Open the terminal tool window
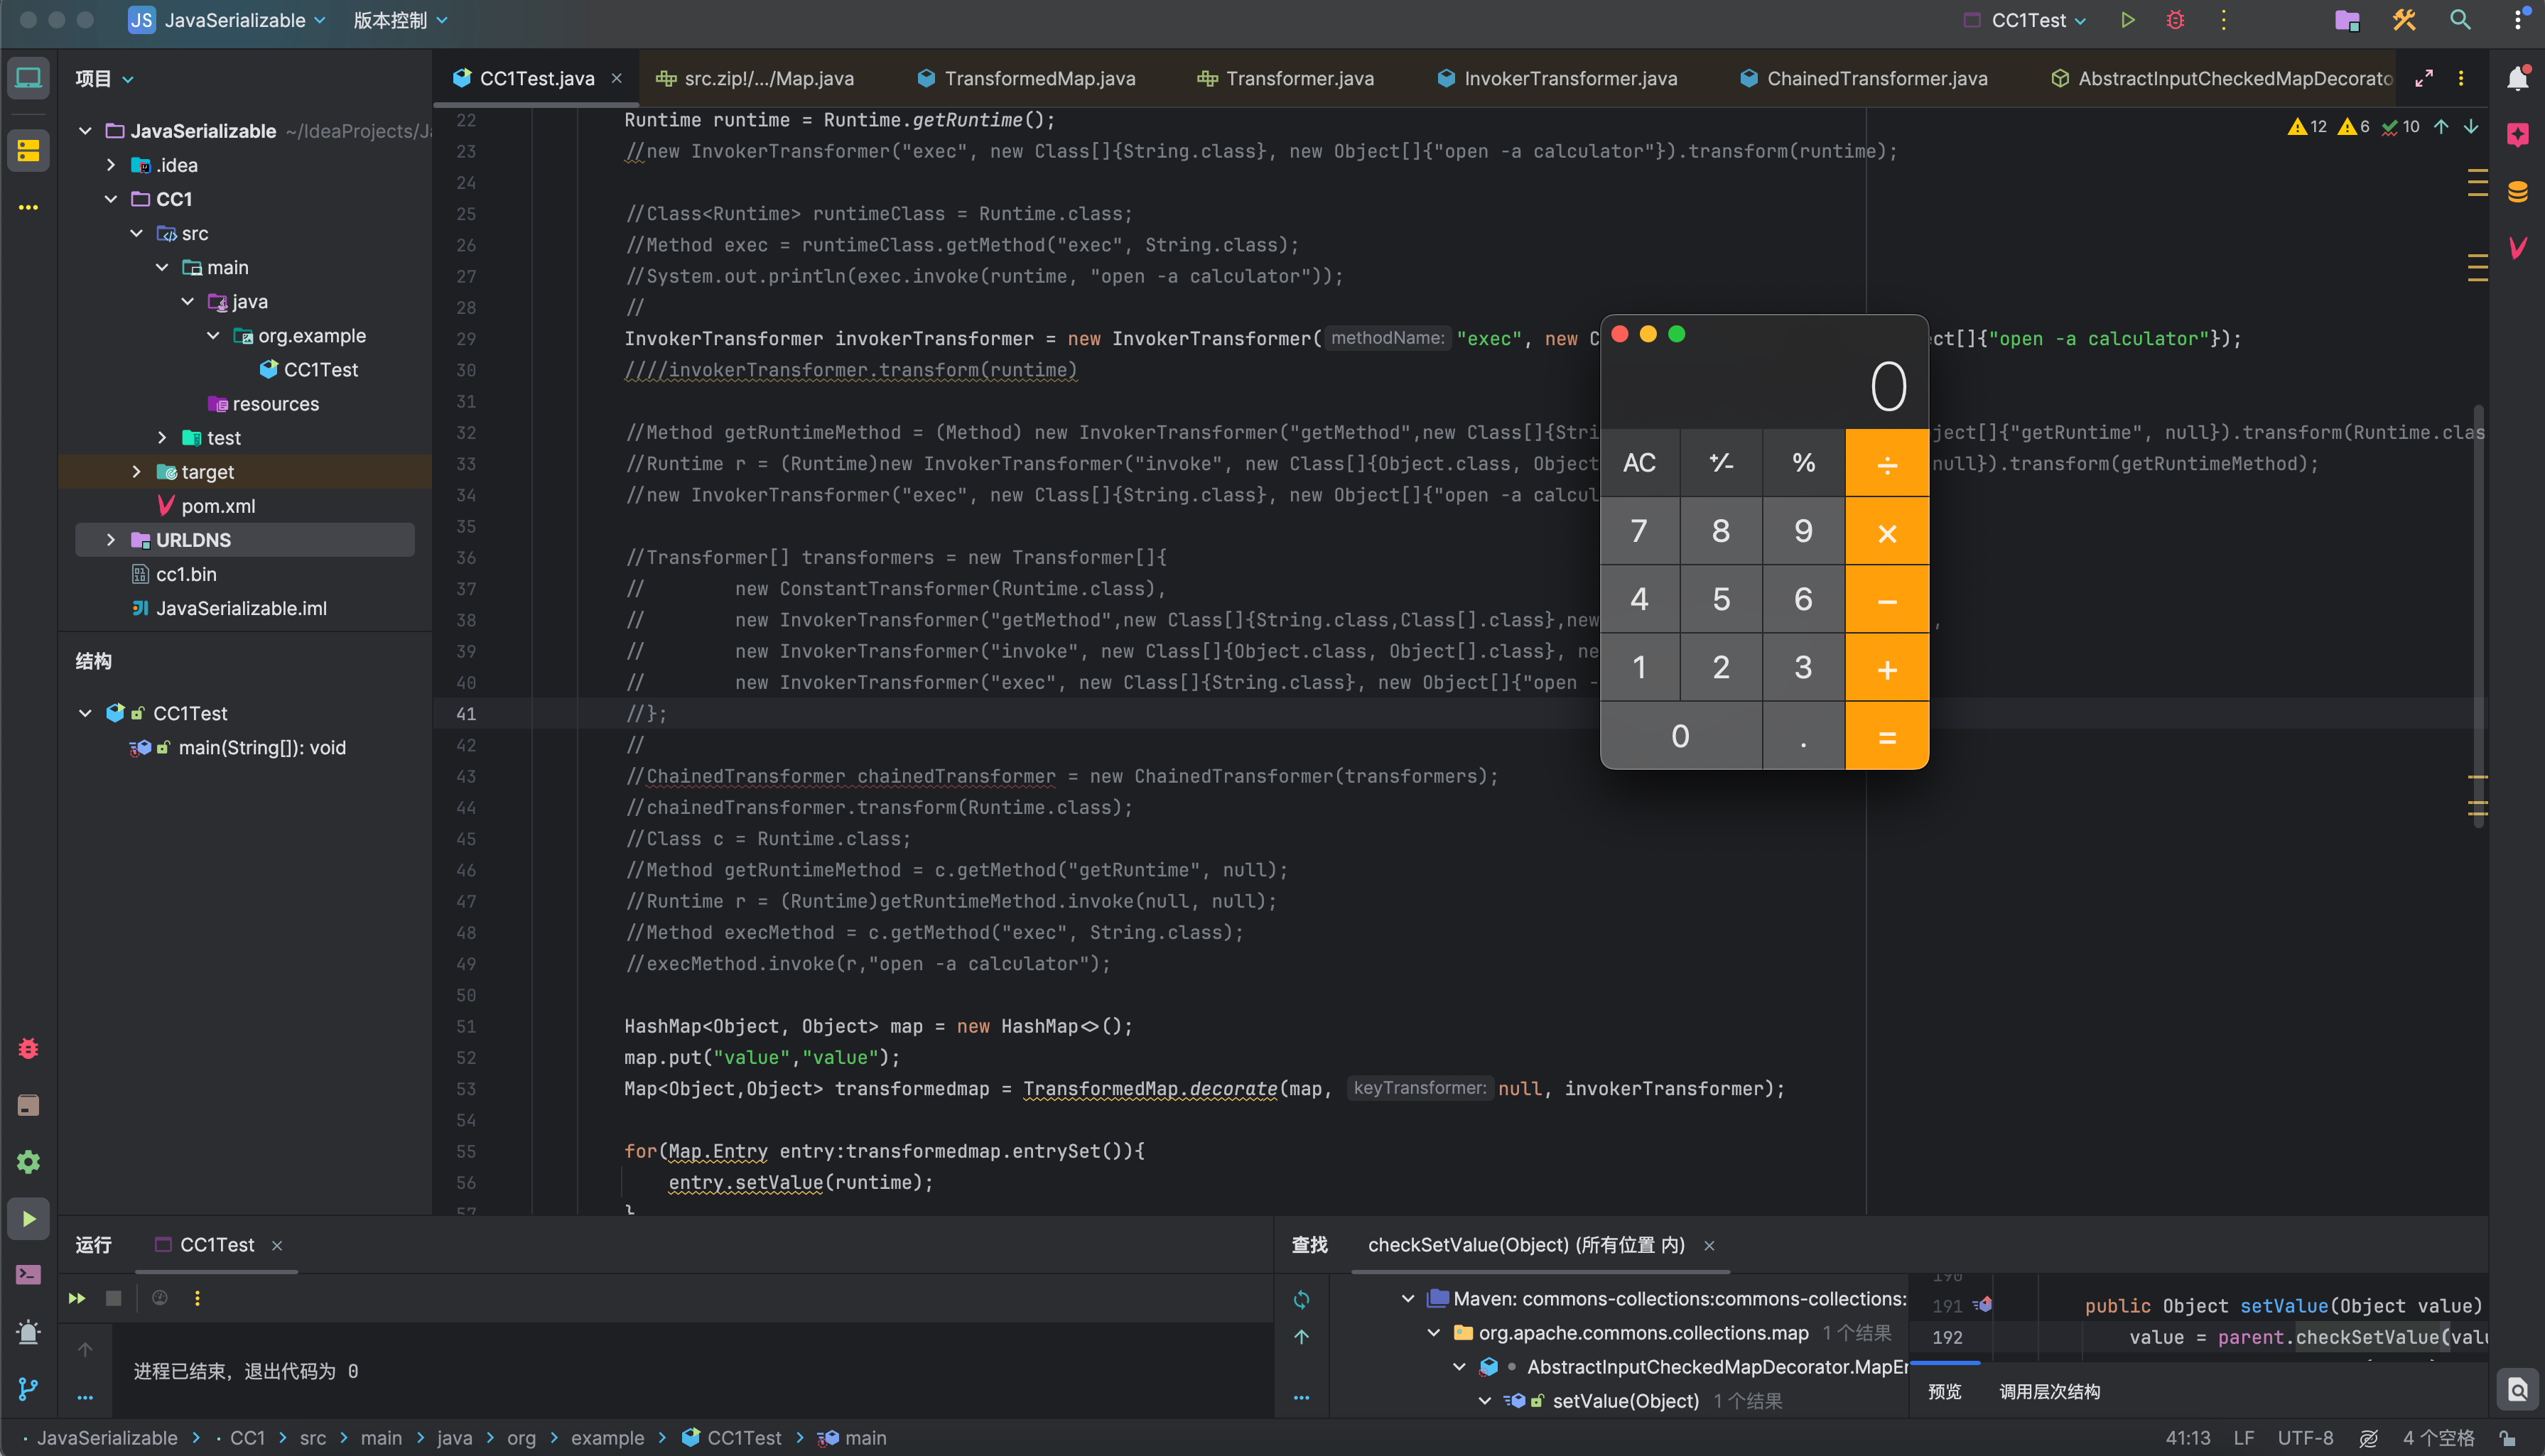Image resolution: width=2545 pixels, height=1456 pixels. tap(28, 1275)
